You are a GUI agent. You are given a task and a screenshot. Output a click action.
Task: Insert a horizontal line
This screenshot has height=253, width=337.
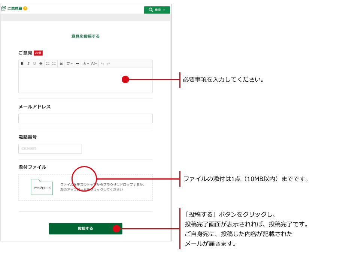pos(78,64)
